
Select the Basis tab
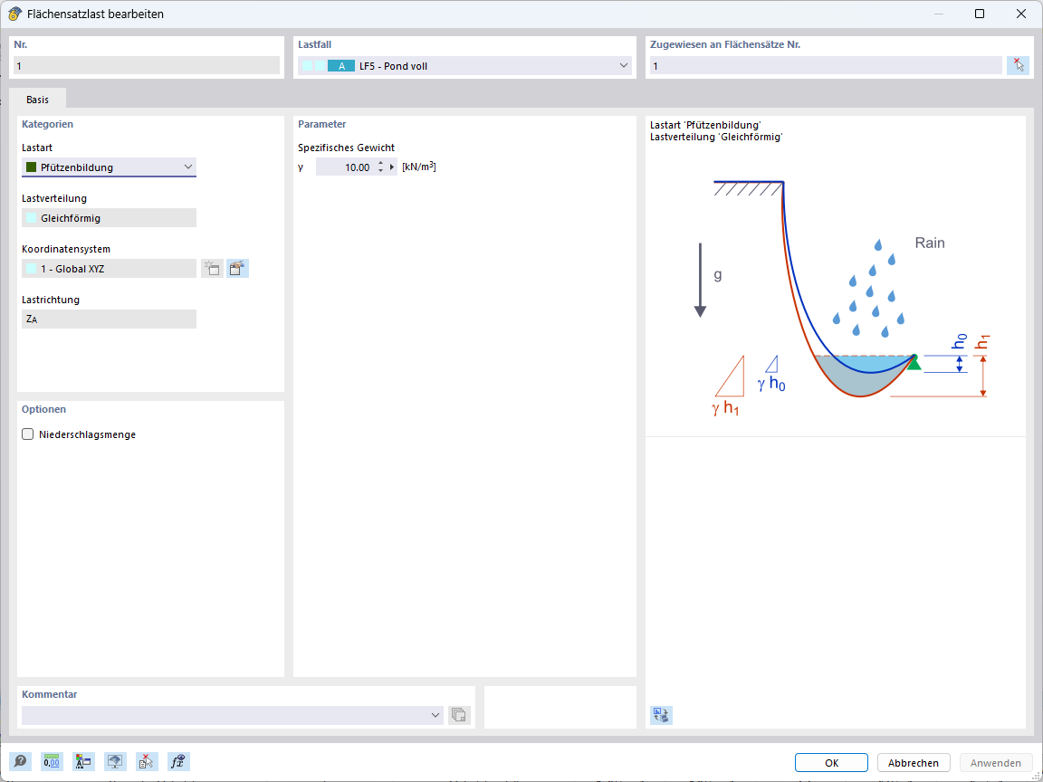(x=37, y=99)
